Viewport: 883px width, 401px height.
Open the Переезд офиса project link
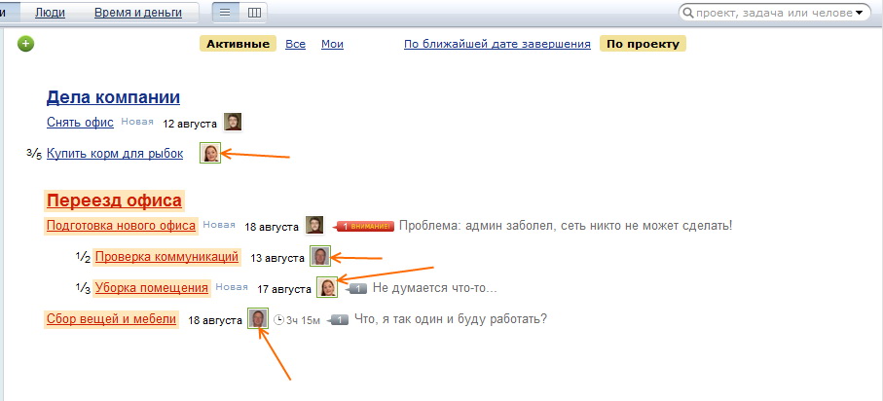pos(114,200)
